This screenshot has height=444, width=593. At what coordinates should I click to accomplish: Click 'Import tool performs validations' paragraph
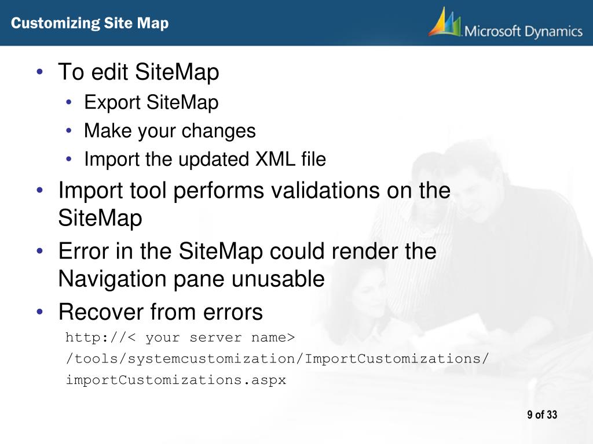[x=254, y=204]
